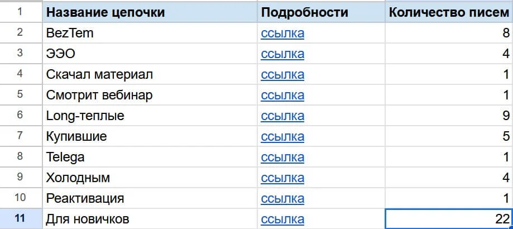Select the letter count cell for BezTem

tap(449, 33)
